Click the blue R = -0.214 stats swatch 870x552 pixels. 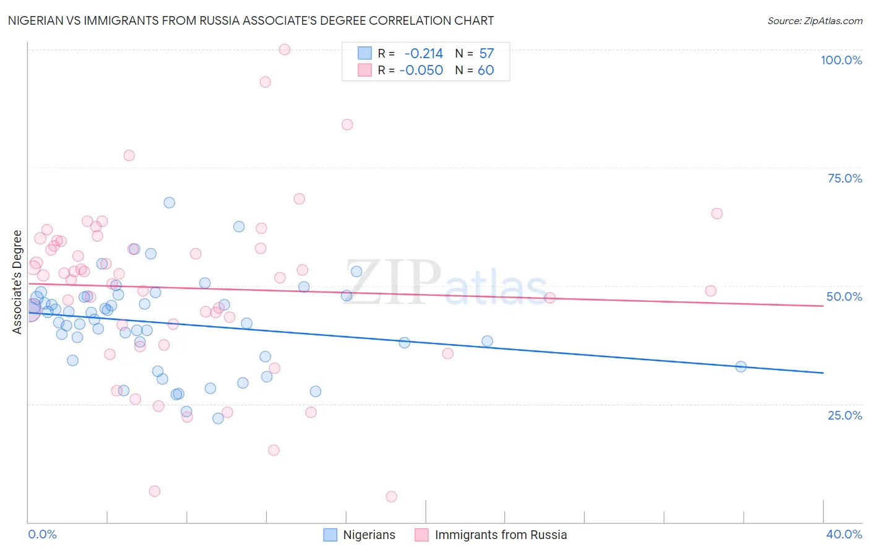click(365, 53)
